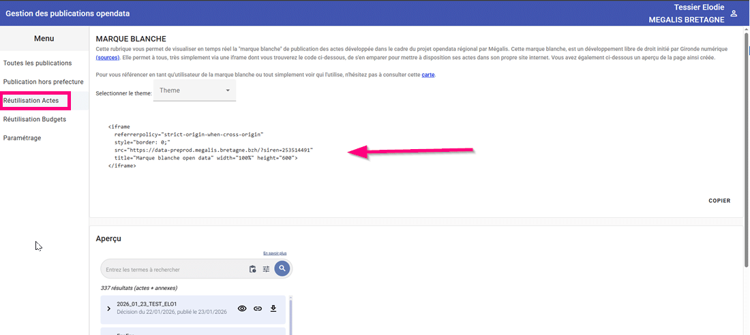Image resolution: width=750 pixels, height=335 pixels.
Task: Open the carte link
Action: (428, 74)
